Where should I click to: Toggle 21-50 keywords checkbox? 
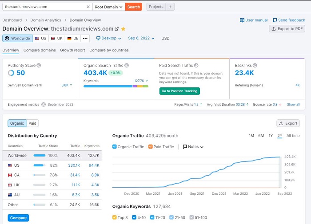pyautogui.click(x=171, y=217)
